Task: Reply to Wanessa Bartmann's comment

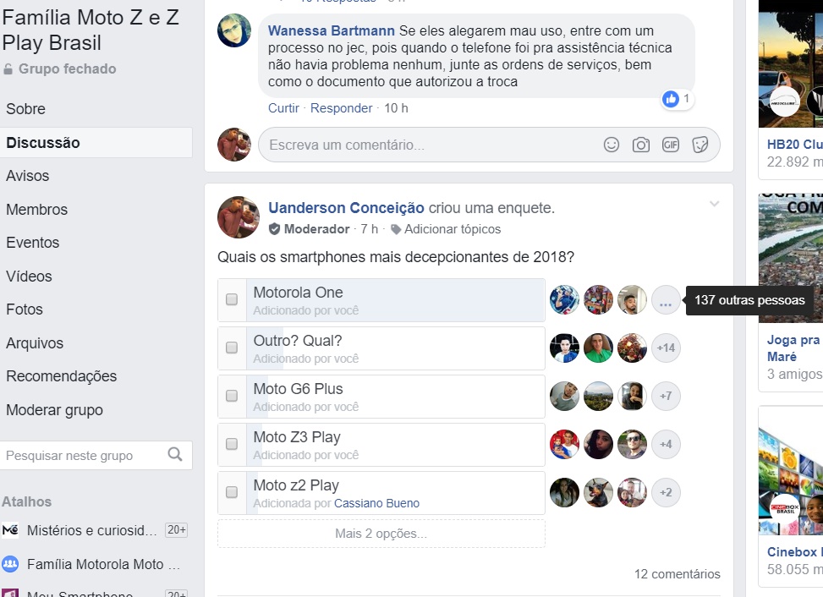Action: [x=341, y=108]
